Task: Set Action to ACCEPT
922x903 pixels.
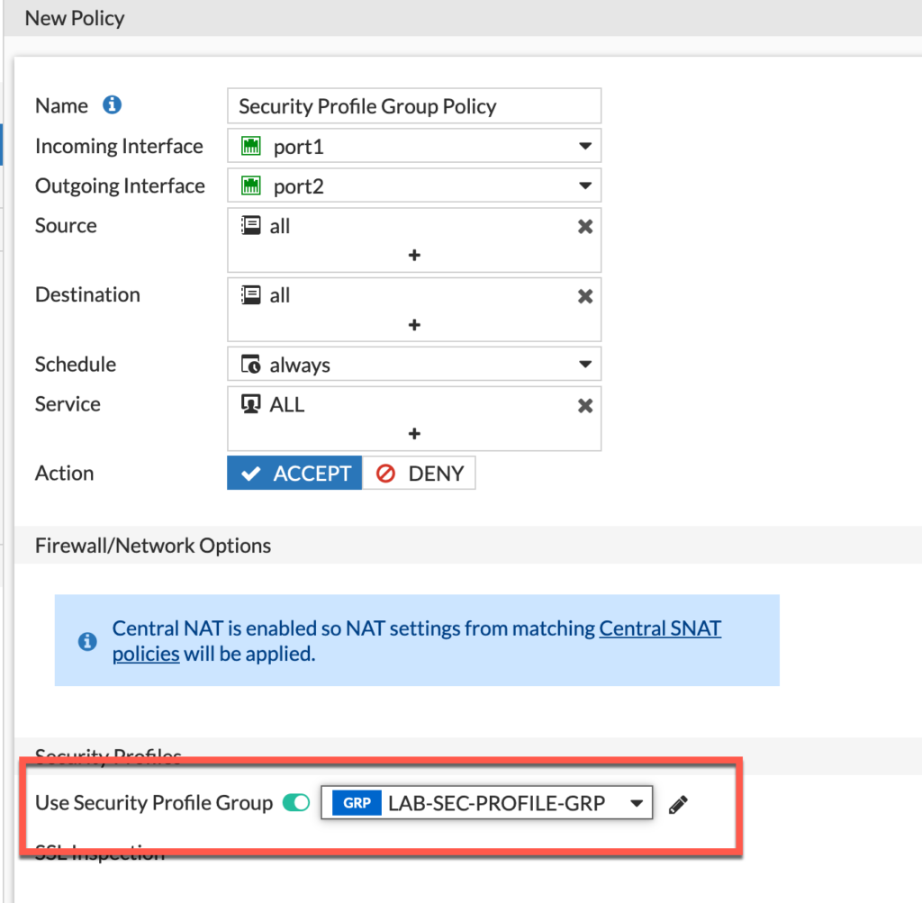Action: pyautogui.click(x=294, y=473)
